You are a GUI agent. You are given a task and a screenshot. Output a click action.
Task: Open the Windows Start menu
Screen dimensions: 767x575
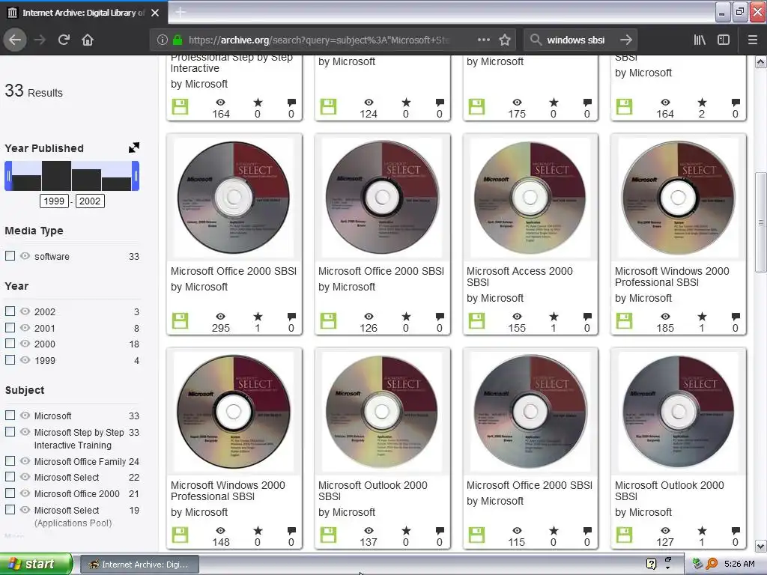click(x=36, y=564)
